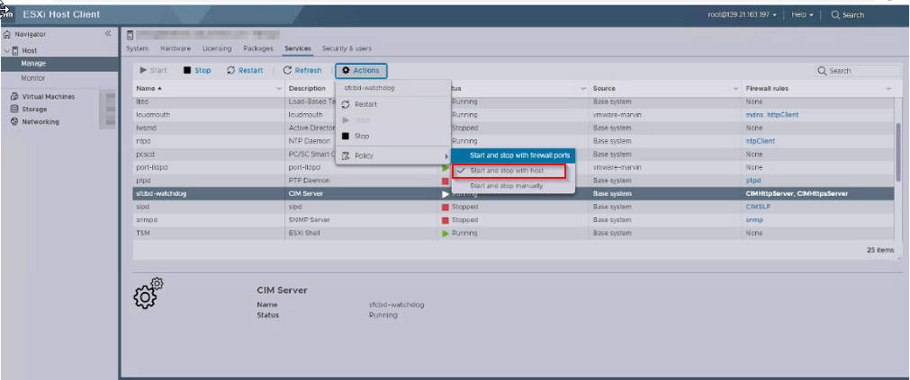Select the TSM ESXi Shell row
910x380 pixels.
(514, 234)
